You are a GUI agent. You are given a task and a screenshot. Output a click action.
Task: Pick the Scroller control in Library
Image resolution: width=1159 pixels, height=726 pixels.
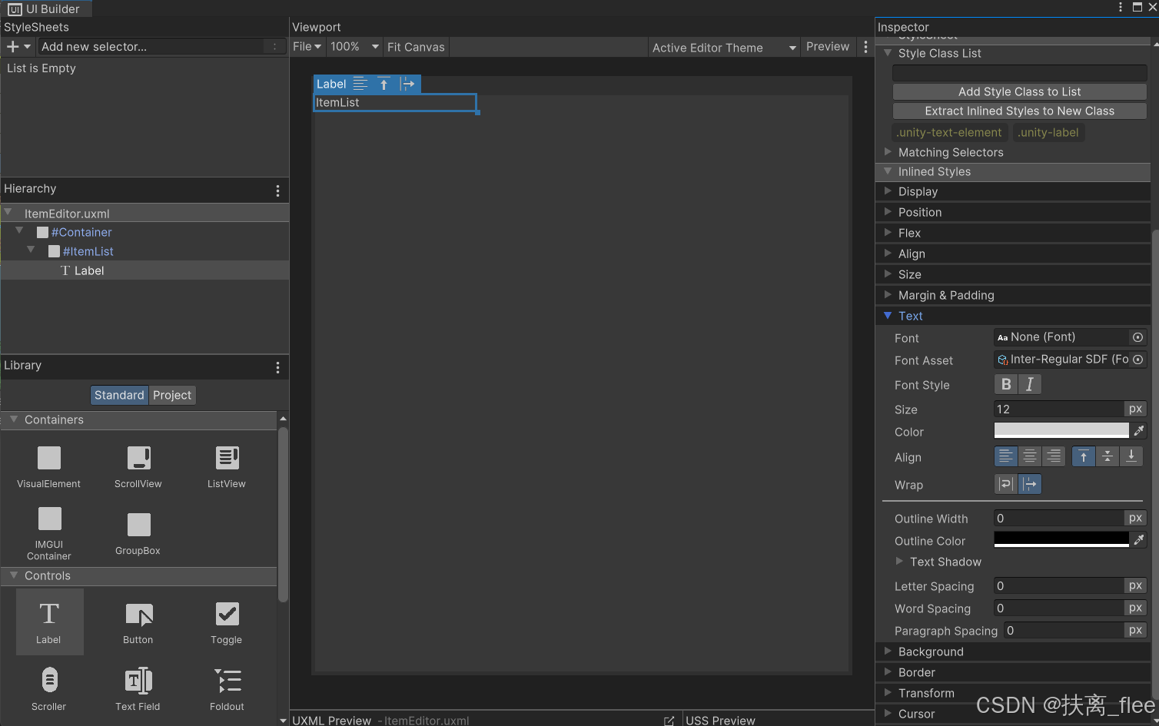click(49, 688)
